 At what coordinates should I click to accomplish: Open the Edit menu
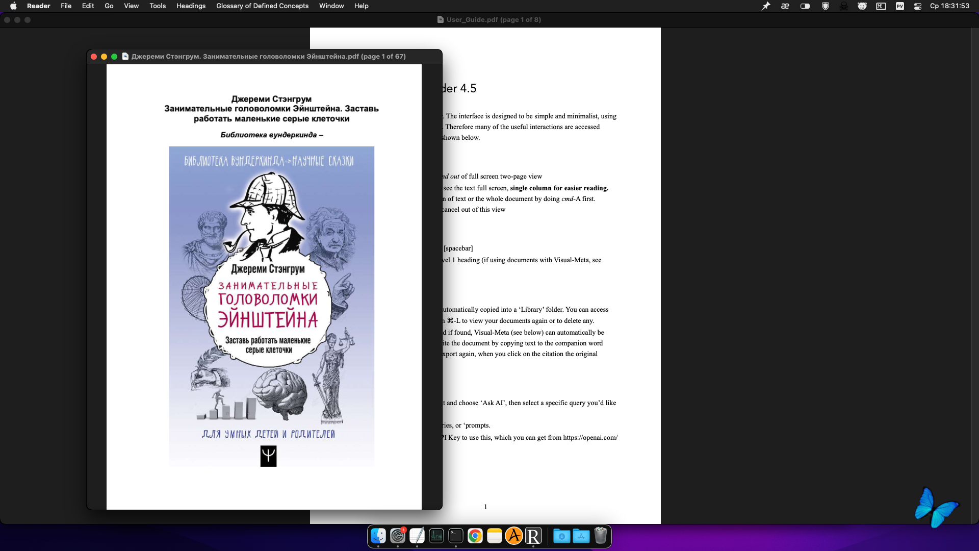coord(88,6)
